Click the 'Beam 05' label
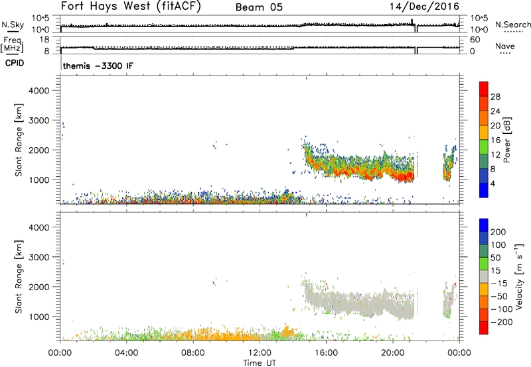The image size is (531, 367). click(x=259, y=7)
